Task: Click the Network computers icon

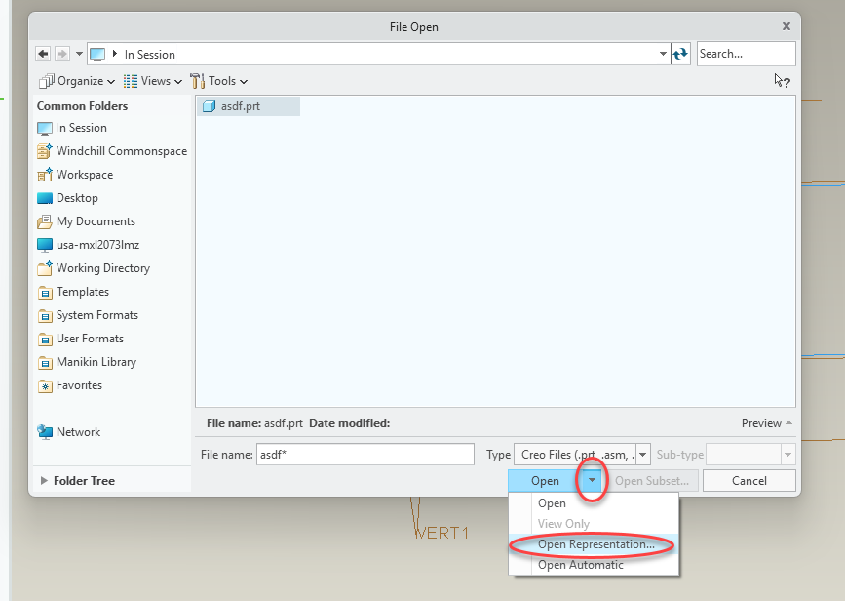Action: (x=45, y=432)
